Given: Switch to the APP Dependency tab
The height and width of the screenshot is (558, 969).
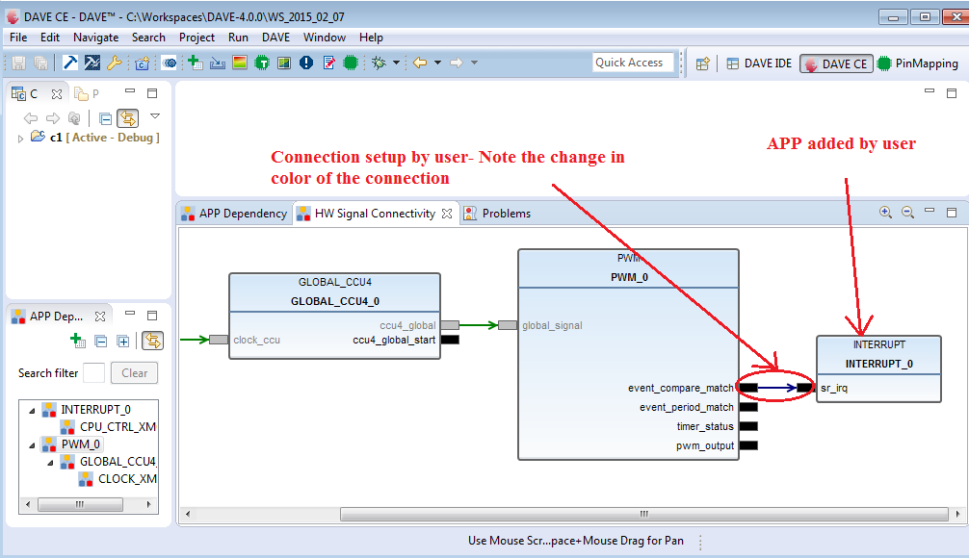Looking at the screenshot, I should 234,214.
